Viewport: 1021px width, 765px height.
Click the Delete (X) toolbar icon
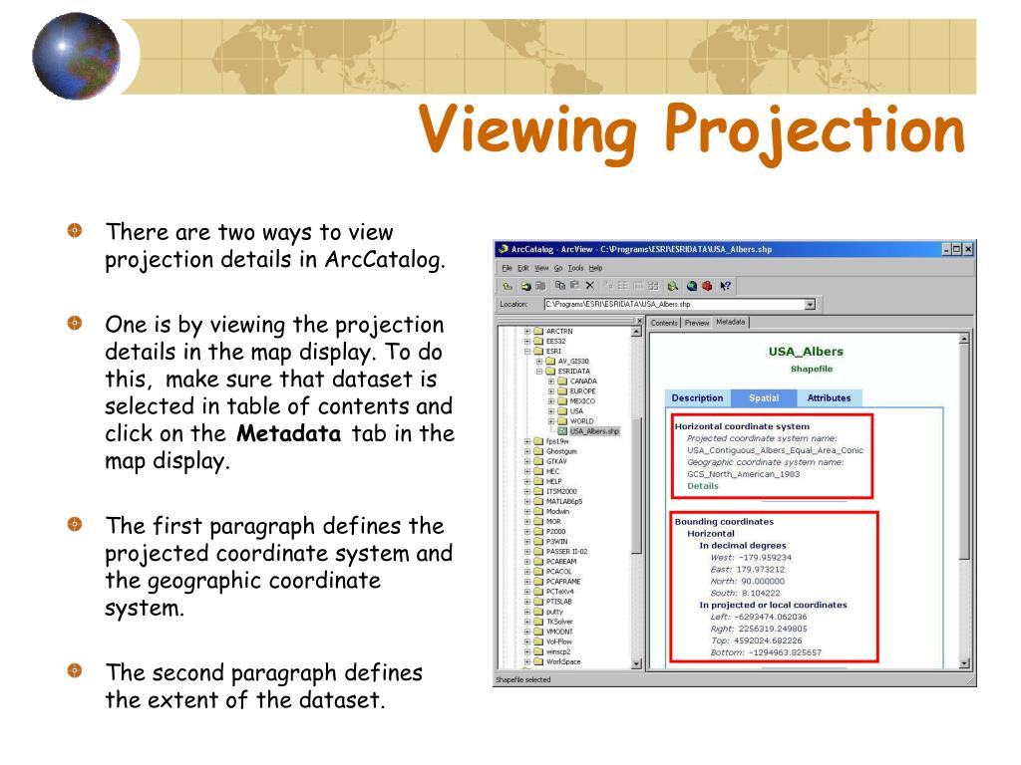tap(590, 286)
